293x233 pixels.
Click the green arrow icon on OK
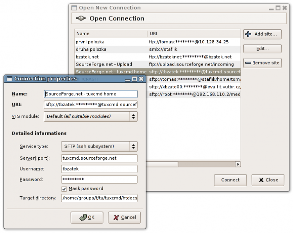point(83,217)
